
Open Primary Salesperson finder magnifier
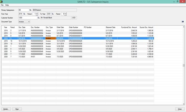[x=30, y=10]
